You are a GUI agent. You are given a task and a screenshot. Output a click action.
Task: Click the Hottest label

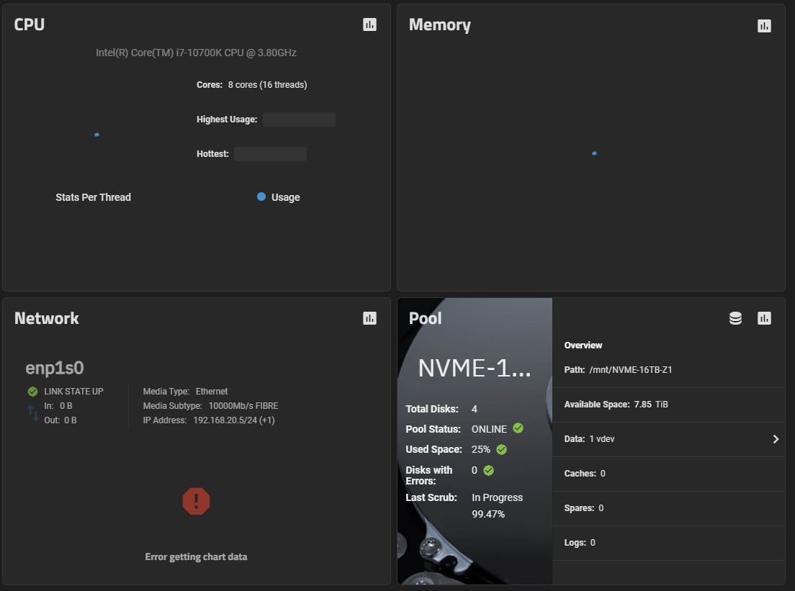pos(213,153)
